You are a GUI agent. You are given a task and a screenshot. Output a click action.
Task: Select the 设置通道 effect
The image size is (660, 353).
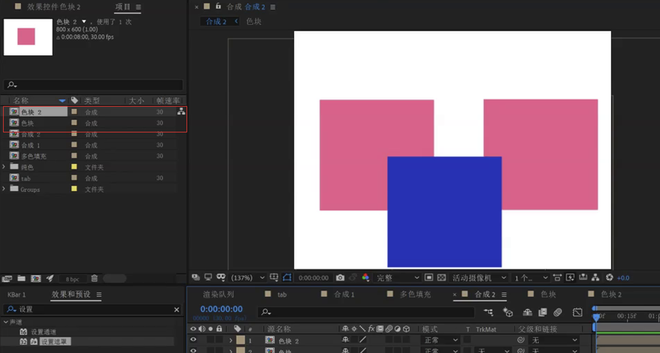pos(43,332)
